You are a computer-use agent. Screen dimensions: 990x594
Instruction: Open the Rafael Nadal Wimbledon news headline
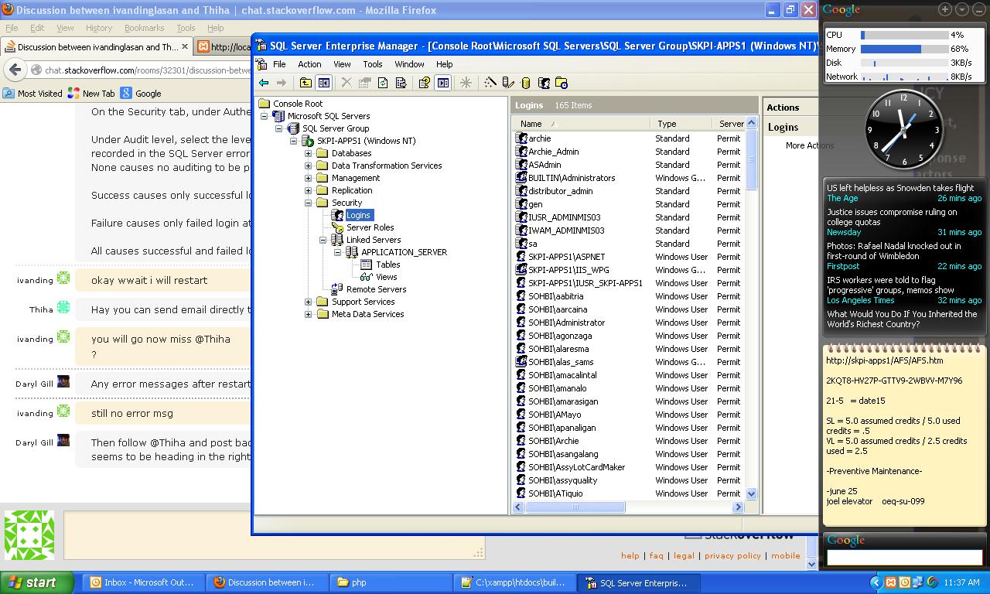[893, 251]
